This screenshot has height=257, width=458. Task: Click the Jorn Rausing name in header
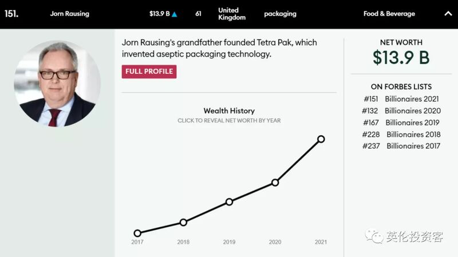69,14
